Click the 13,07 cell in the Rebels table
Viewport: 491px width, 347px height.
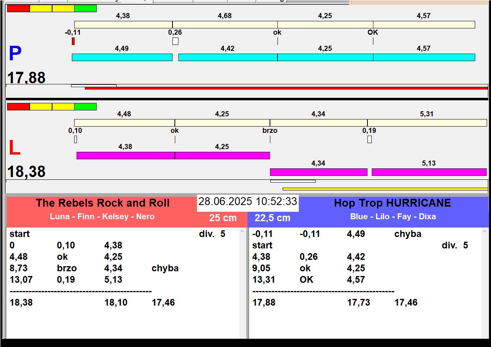pyautogui.click(x=21, y=280)
